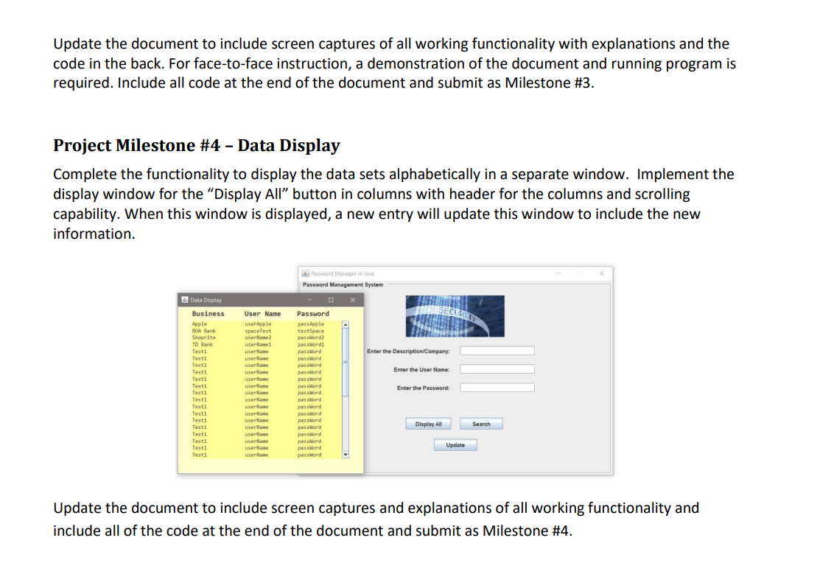Click the Data Display scrollbar down arrow
Screen dimensions: 820x577
click(x=345, y=455)
